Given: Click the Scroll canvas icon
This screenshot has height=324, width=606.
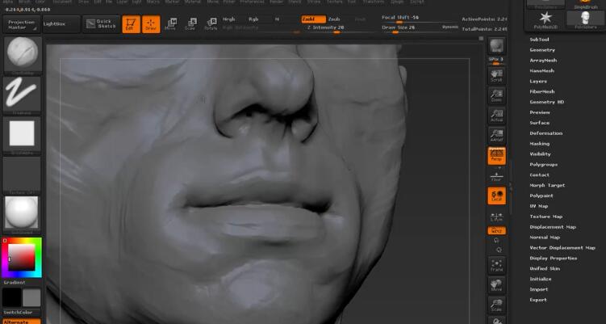Looking at the screenshot, I should [x=496, y=75].
